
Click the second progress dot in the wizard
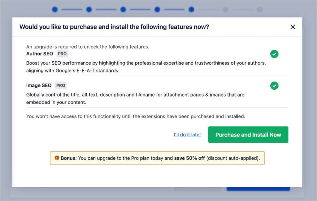click(89, 9)
